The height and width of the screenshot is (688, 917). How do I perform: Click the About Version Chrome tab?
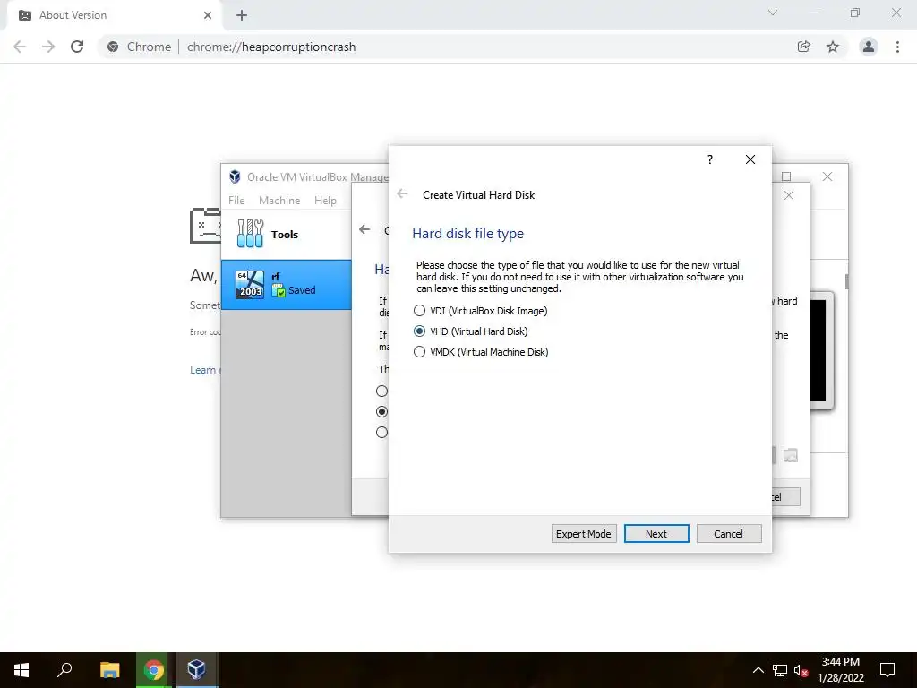point(114,15)
